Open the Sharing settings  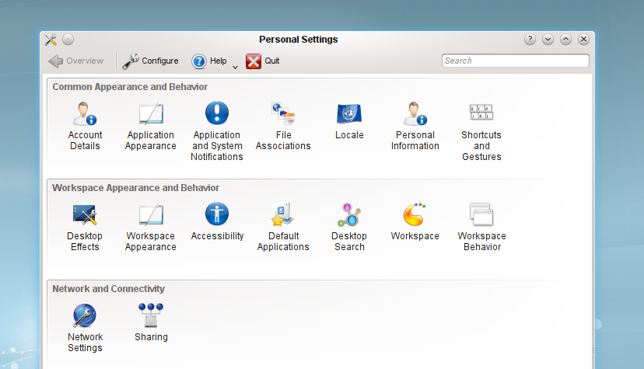[151, 322]
